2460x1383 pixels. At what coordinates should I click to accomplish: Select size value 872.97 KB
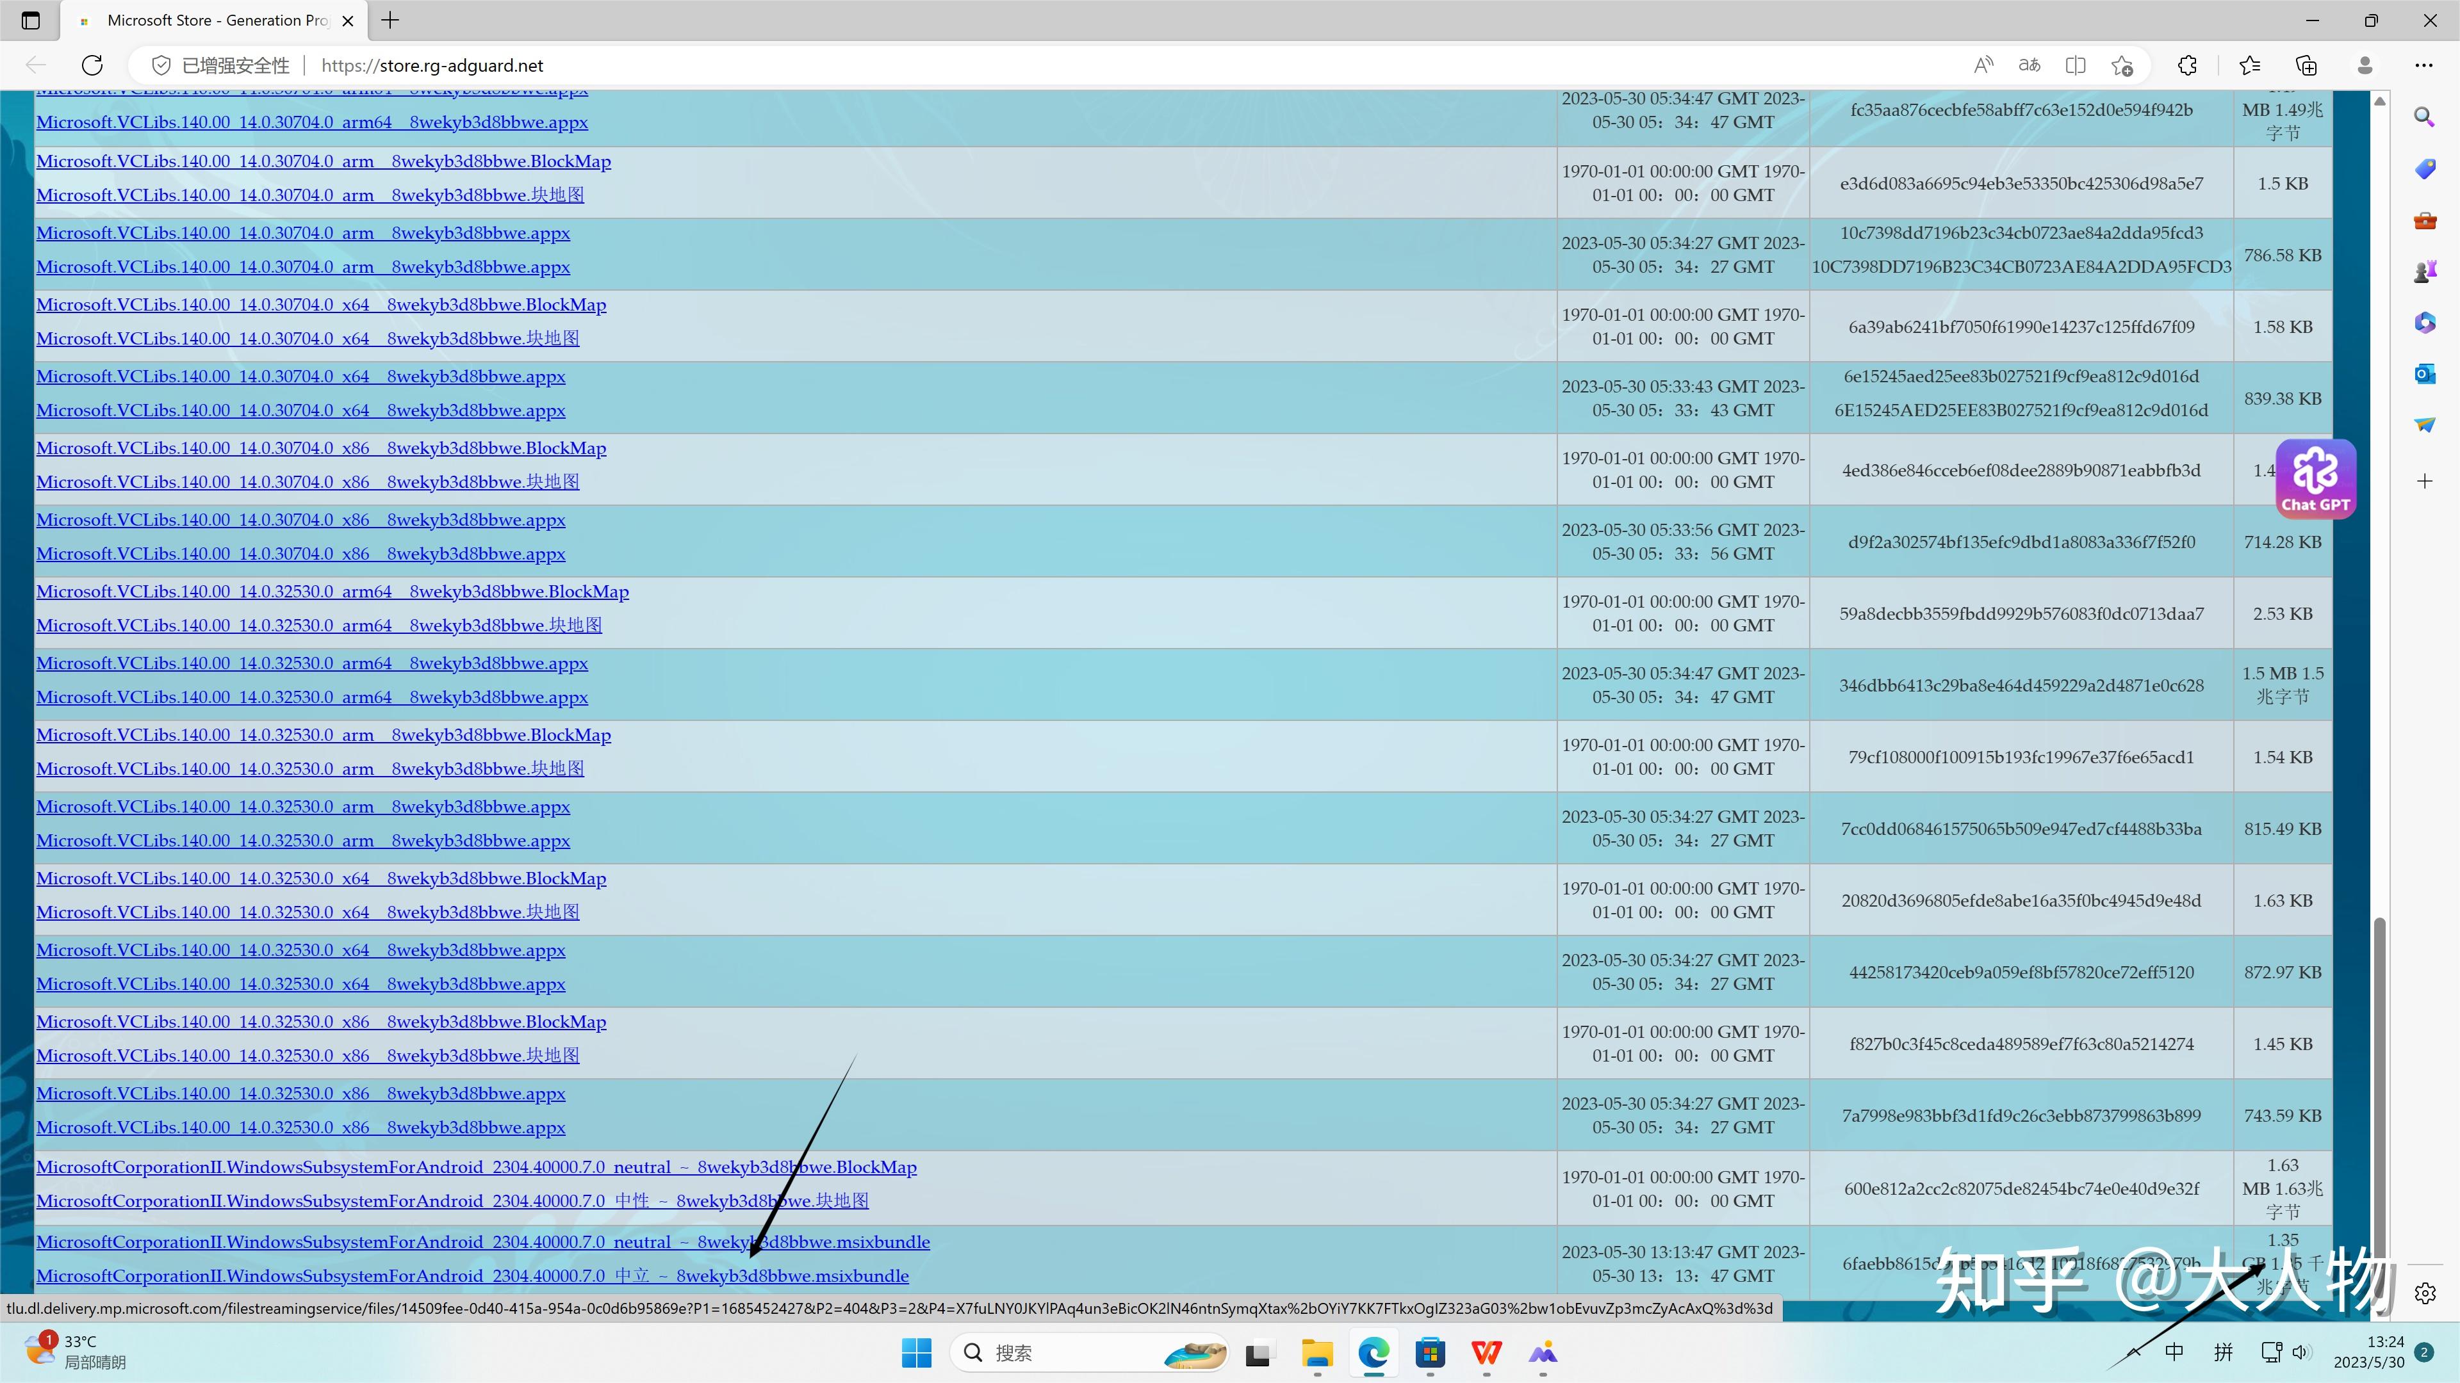tap(2283, 972)
